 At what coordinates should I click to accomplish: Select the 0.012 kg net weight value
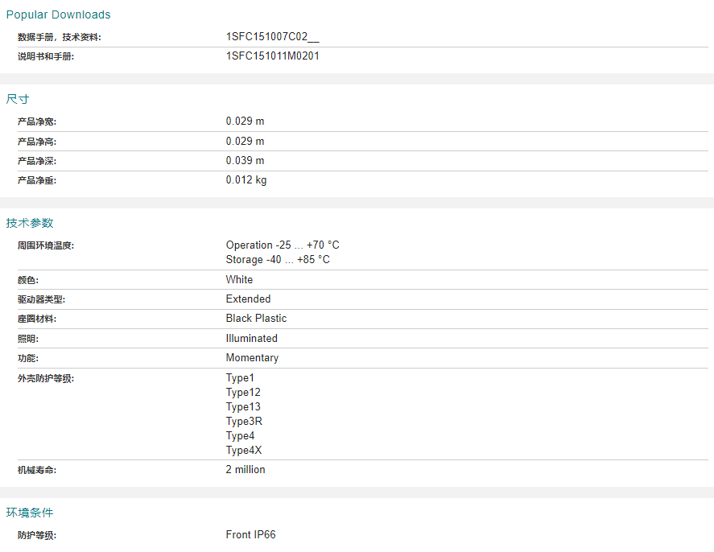[x=246, y=180]
